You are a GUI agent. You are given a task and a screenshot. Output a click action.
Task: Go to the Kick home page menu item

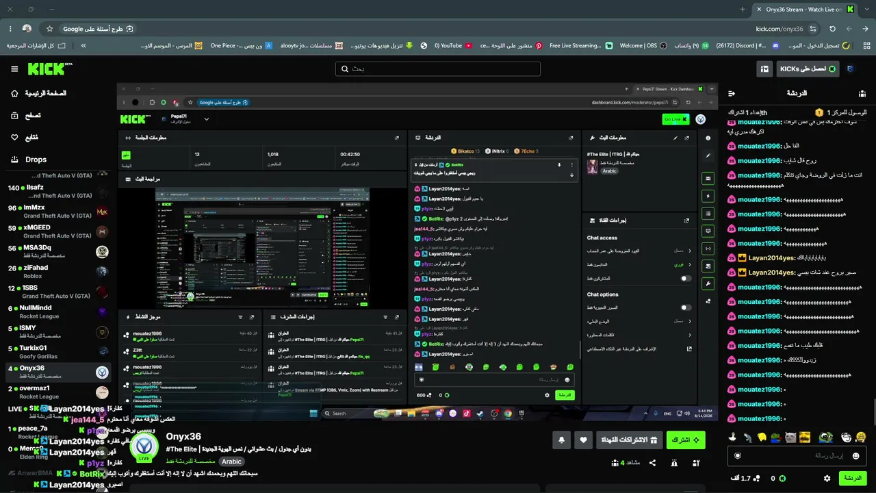pos(38,93)
